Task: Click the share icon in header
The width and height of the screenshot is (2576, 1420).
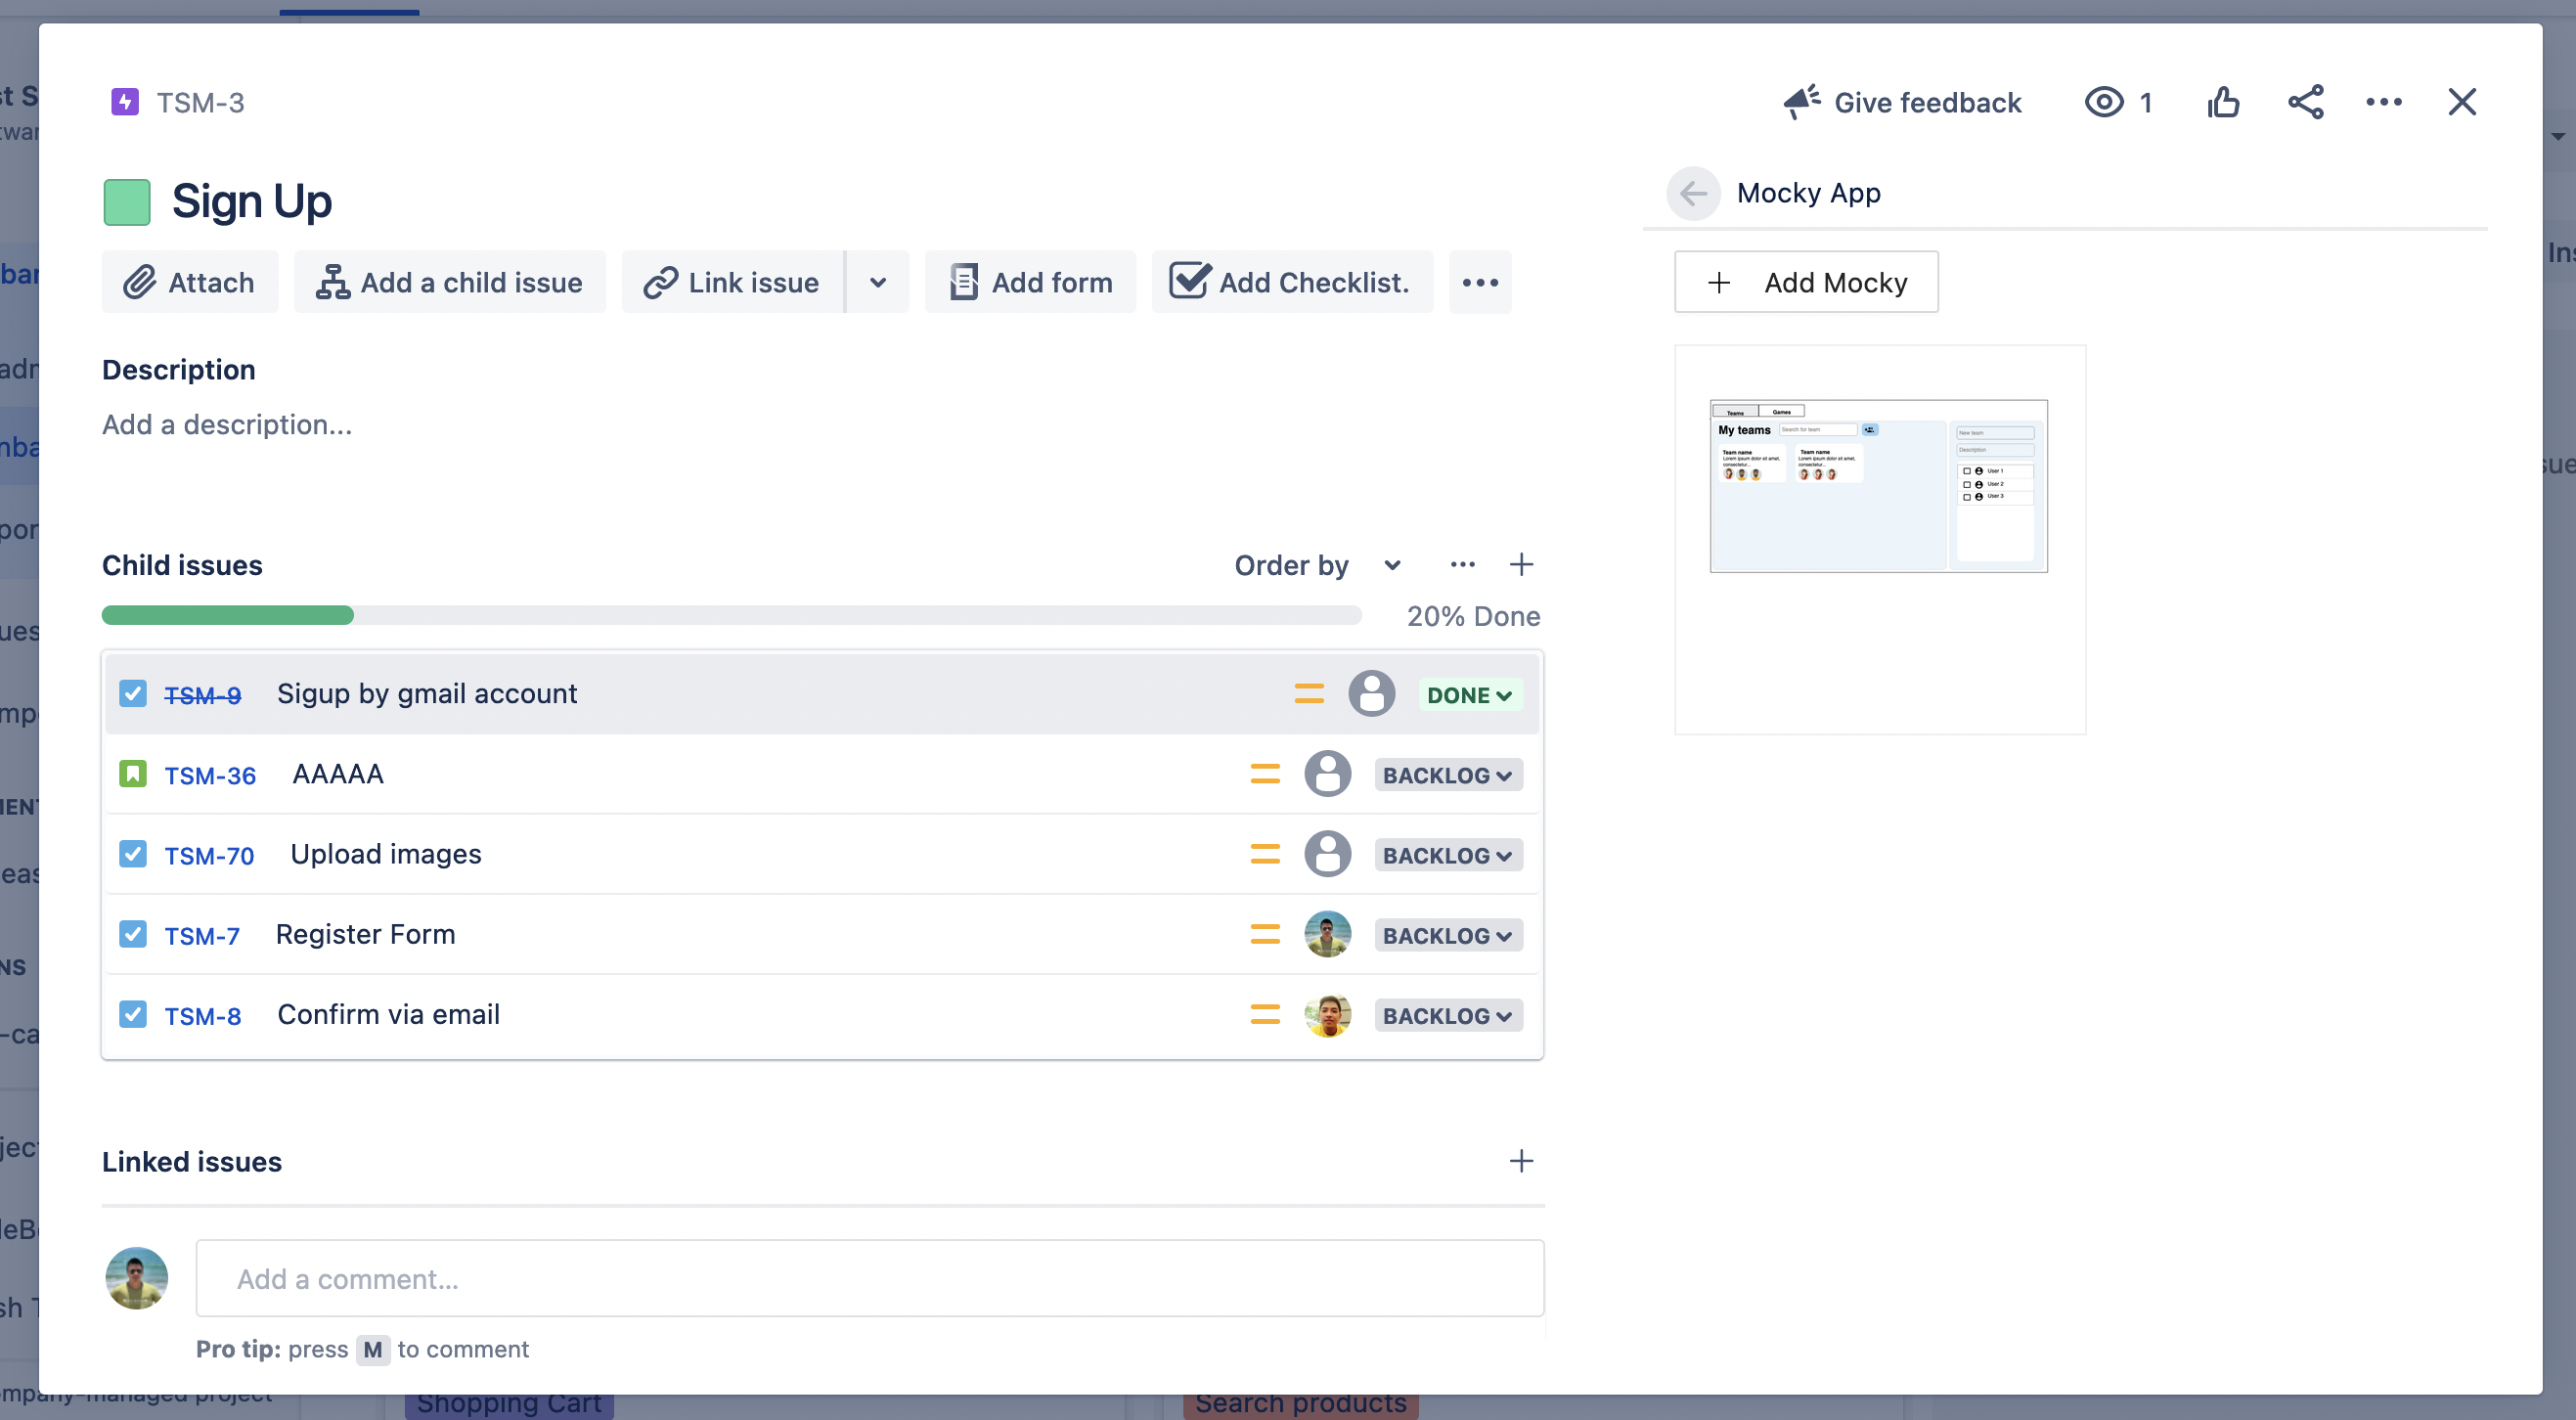Action: [x=2305, y=102]
